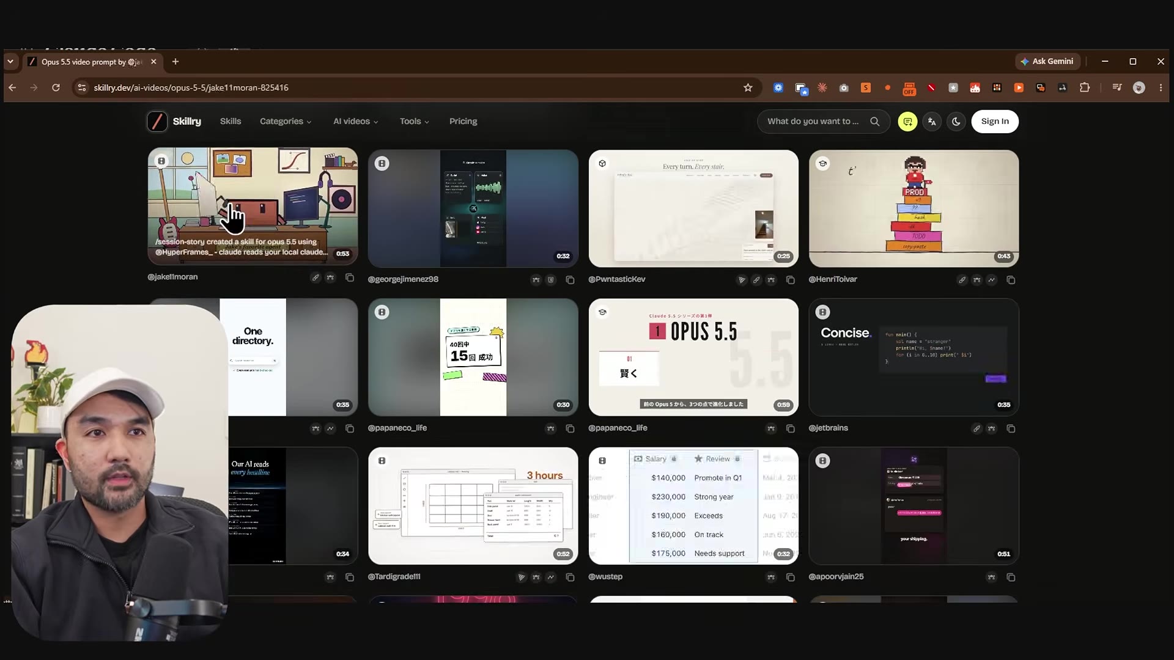The height and width of the screenshot is (660, 1174).
Task: Select the Opus 5.5 video prompt tab
Action: 92,62
